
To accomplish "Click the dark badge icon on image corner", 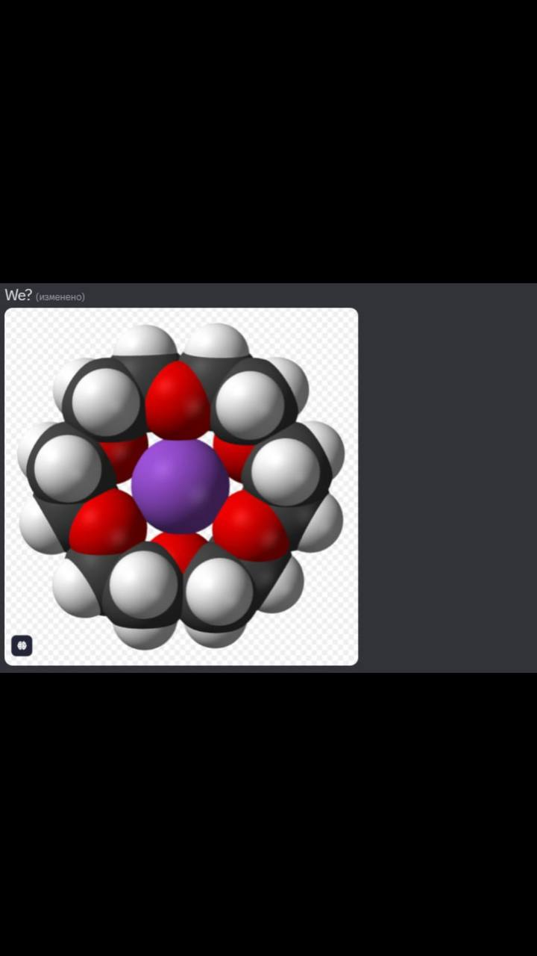I will (22, 645).
